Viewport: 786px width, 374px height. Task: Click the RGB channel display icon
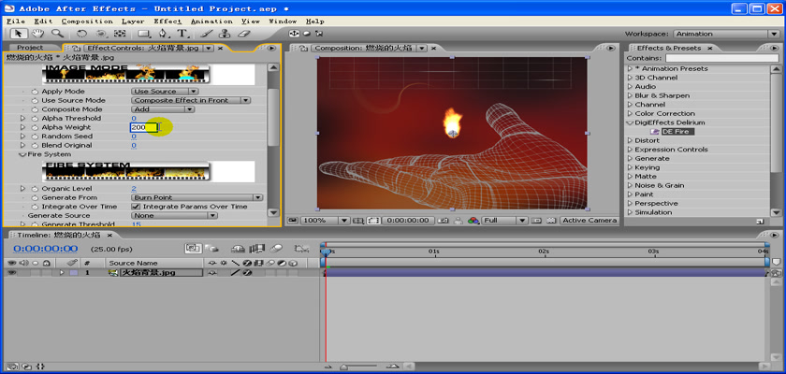[473, 221]
